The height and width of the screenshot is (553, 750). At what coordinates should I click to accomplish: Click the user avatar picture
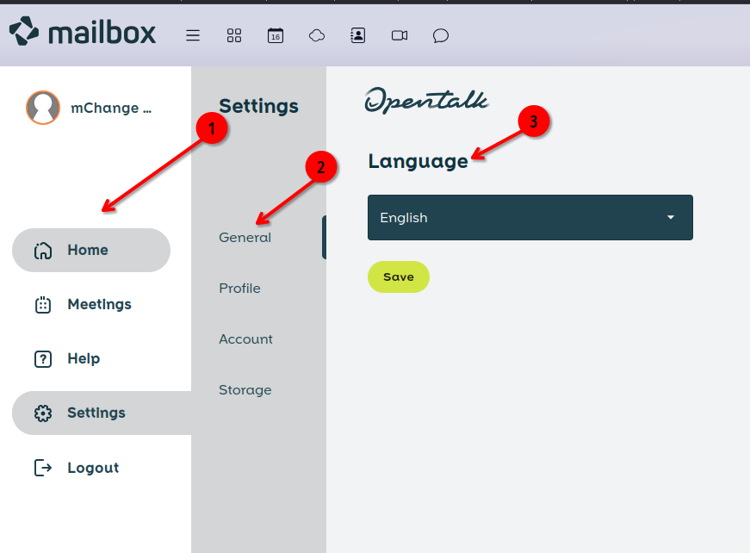(43, 108)
